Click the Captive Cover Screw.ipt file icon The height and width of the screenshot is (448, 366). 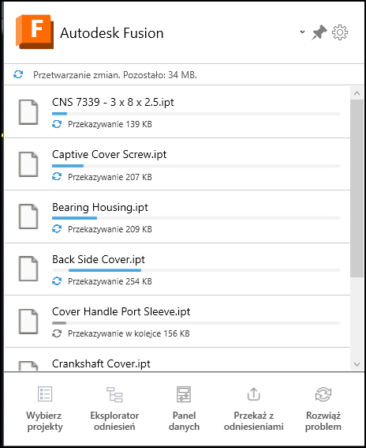click(x=28, y=164)
